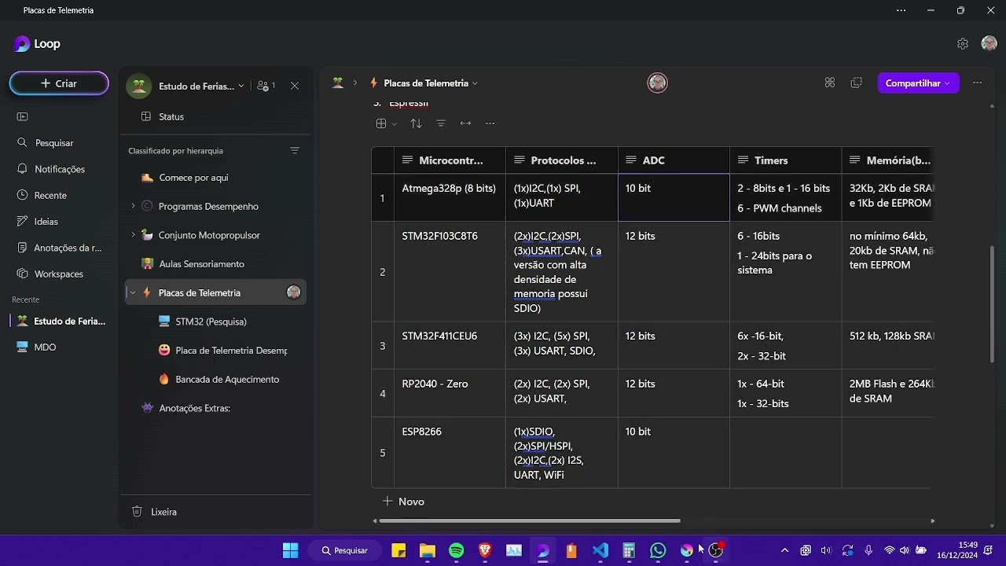Open Sticky Notes from taskbar
Viewport: 1006px width, 566px height.
coord(398,550)
